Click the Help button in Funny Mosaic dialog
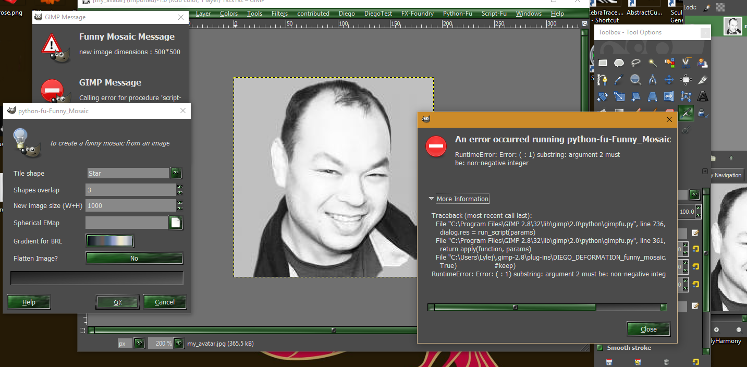This screenshot has height=367, width=747. click(29, 302)
